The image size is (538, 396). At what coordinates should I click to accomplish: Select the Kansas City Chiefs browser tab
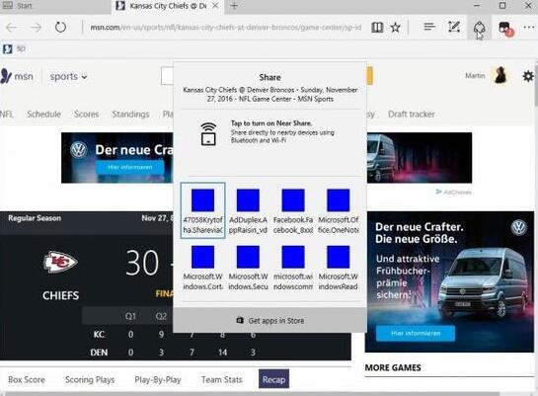pos(168,6)
